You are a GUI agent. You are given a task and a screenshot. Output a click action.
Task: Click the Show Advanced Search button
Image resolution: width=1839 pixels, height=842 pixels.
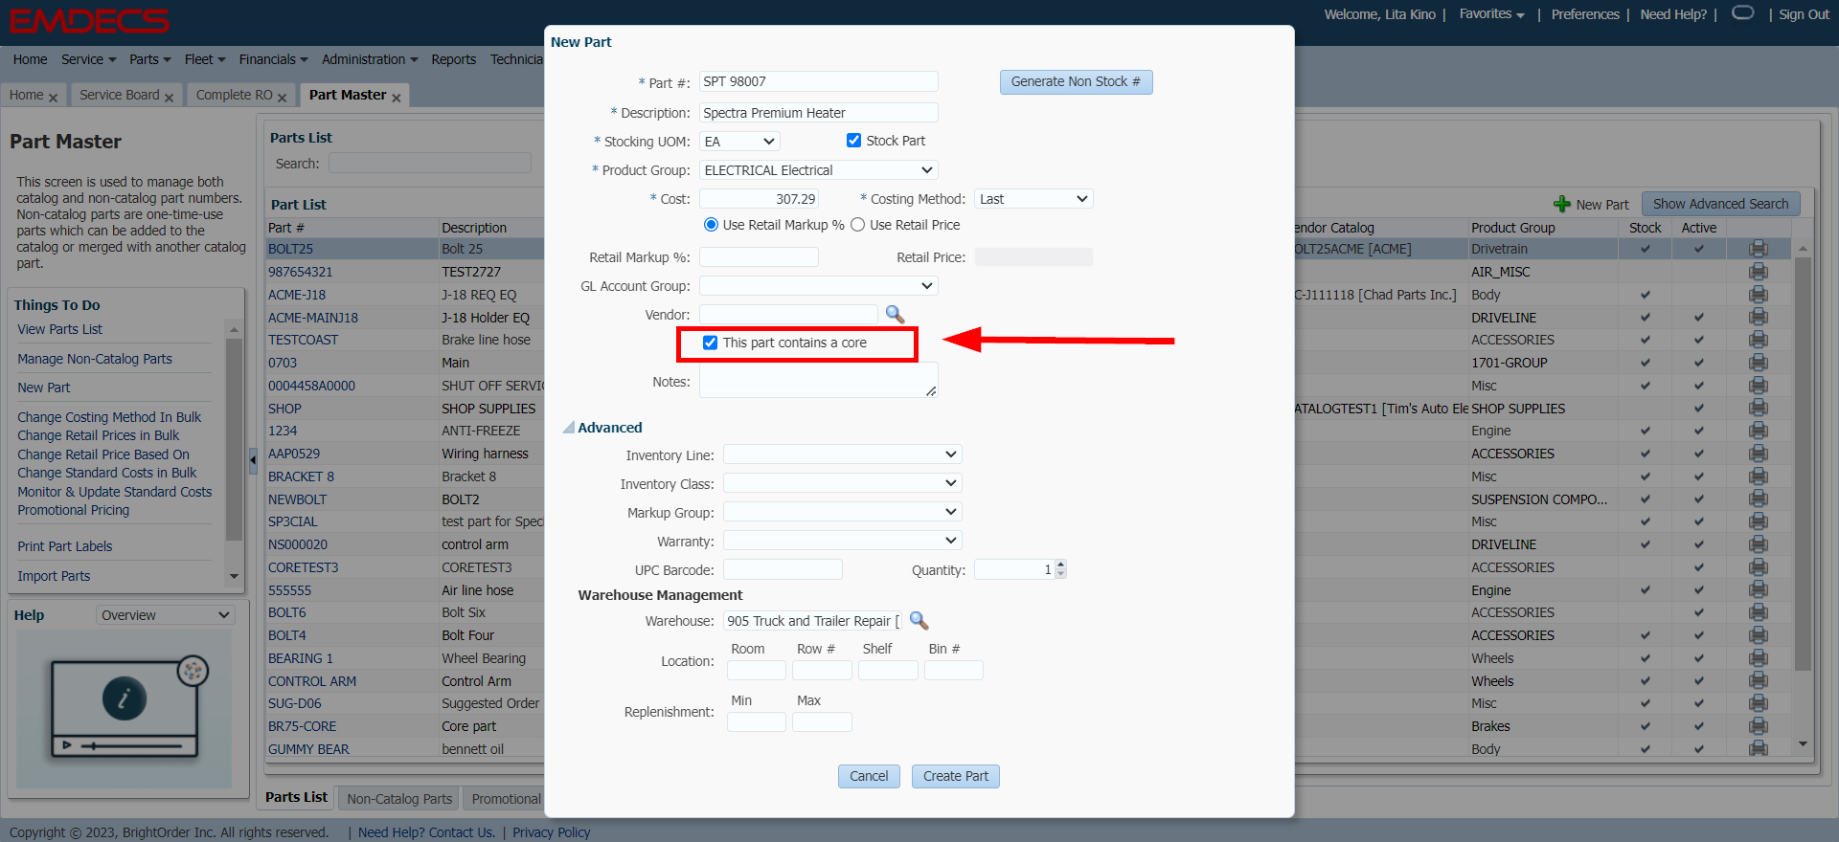point(1720,204)
